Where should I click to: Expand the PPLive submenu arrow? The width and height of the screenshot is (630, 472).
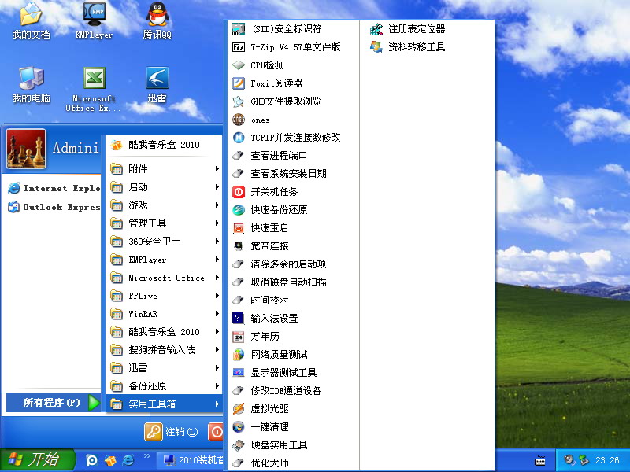[x=217, y=296]
